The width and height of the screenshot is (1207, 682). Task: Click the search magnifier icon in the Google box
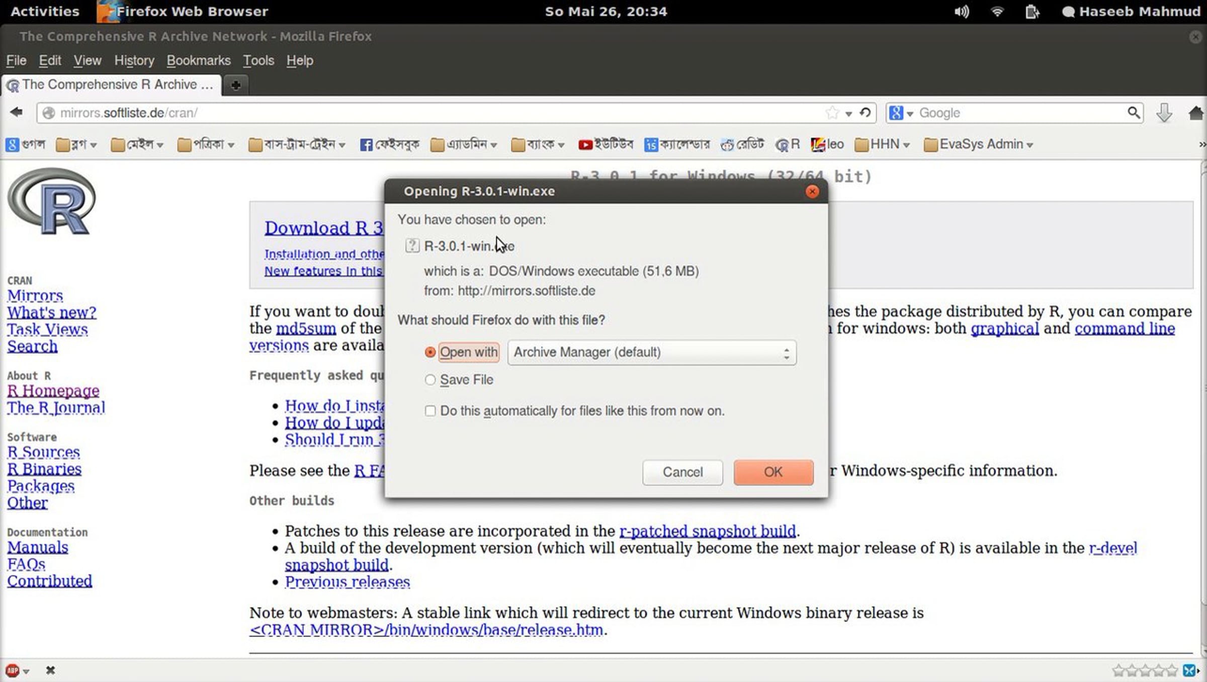pyautogui.click(x=1134, y=113)
